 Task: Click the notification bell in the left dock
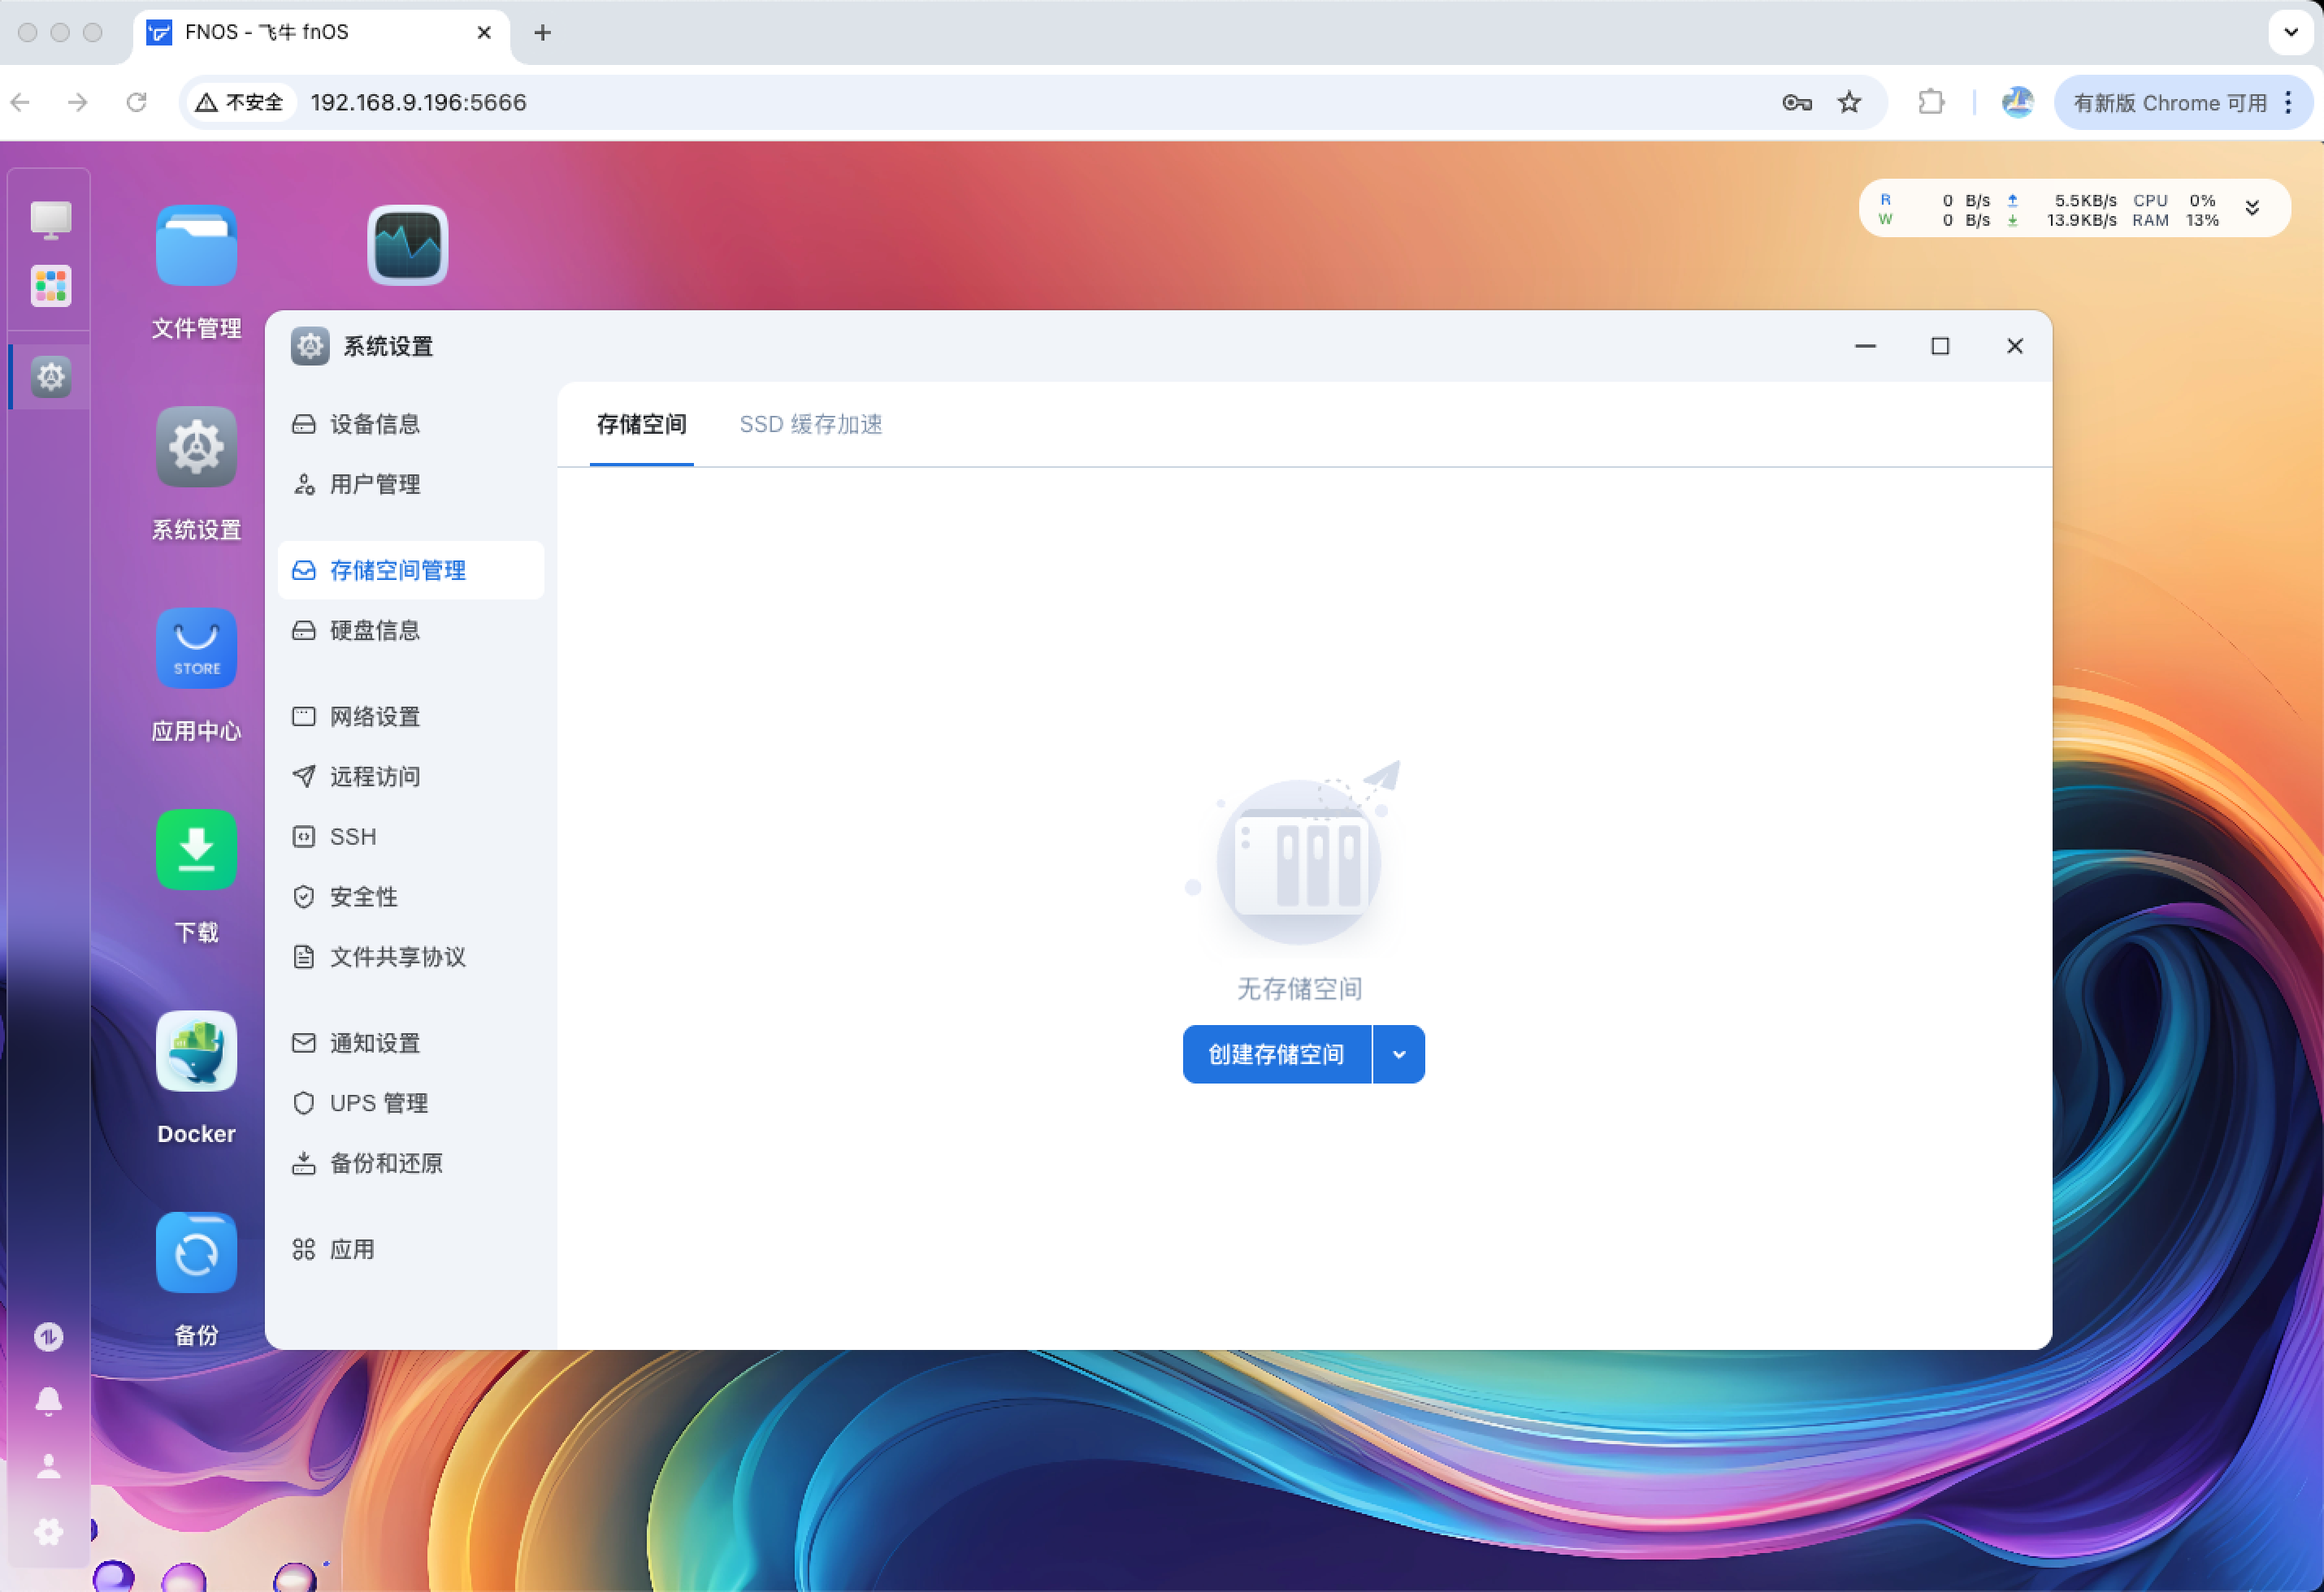pyautogui.click(x=48, y=1400)
